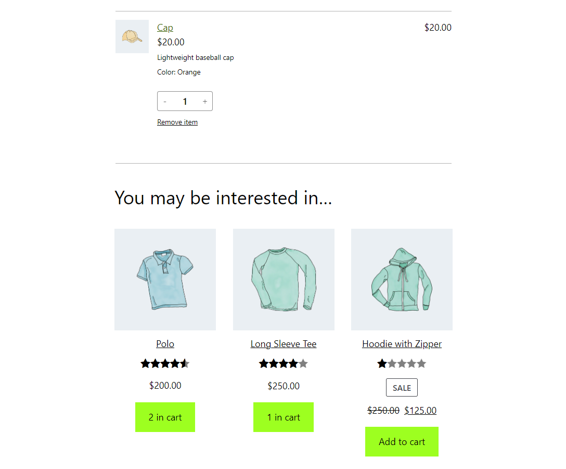
Task: Decrease Cap quantity with minus button
Action: [165, 102]
